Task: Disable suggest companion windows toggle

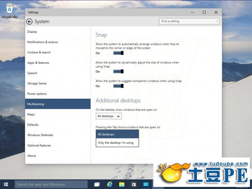Action: pyautogui.click(x=118, y=86)
